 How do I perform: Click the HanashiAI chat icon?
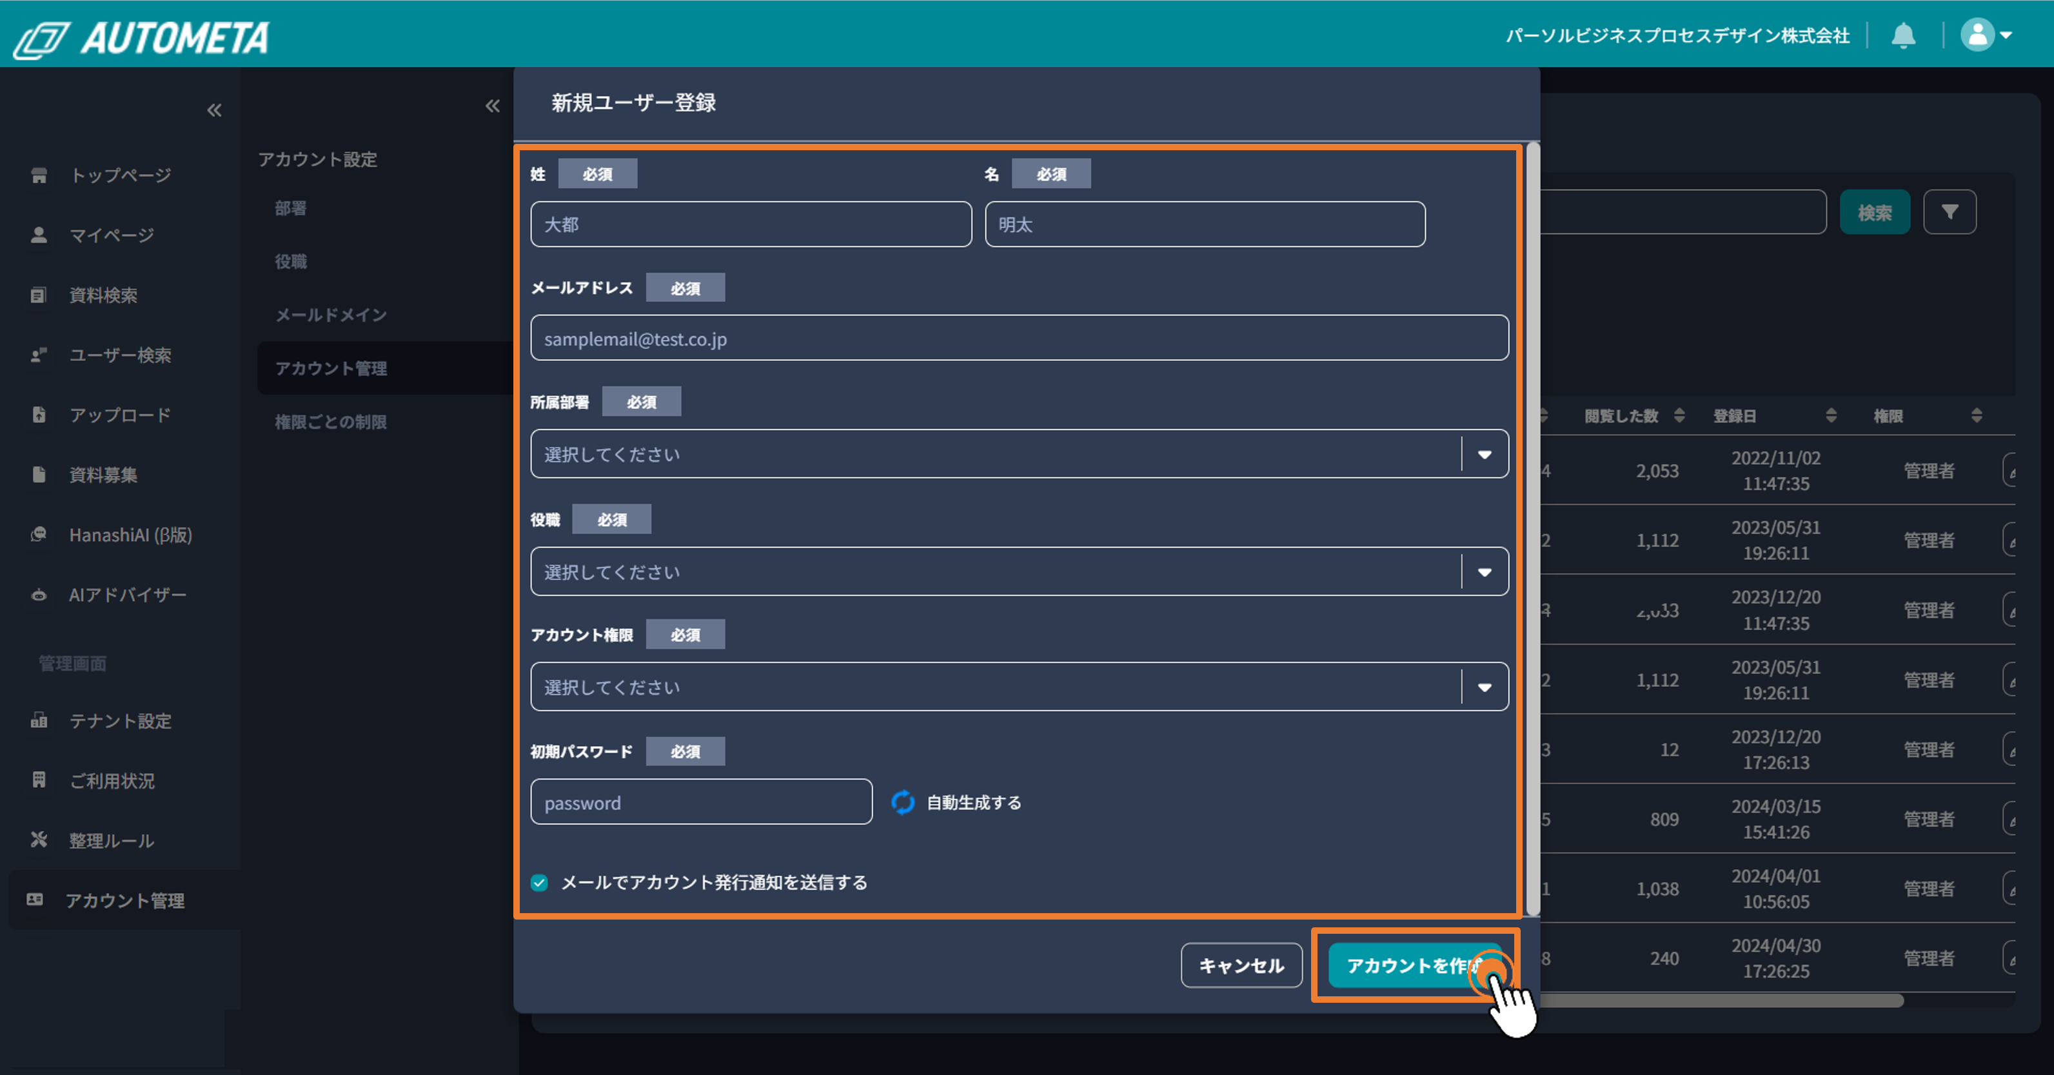tap(38, 535)
